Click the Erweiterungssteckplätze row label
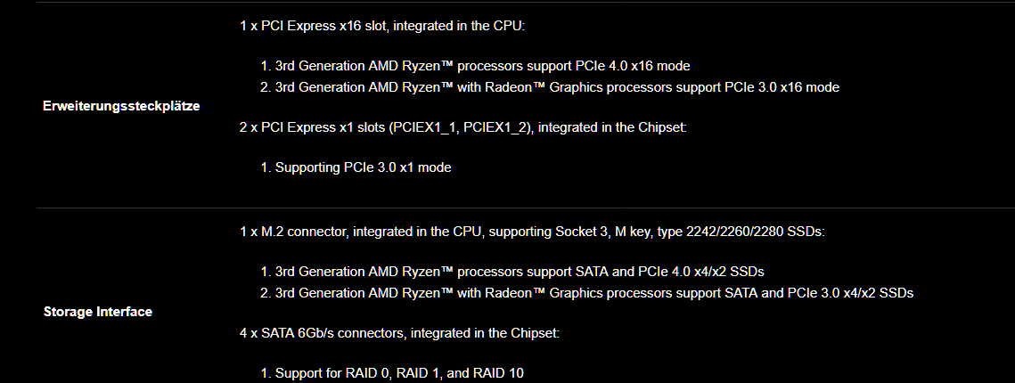The image size is (1015, 383). pyautogui.click(x=121, y=106)
